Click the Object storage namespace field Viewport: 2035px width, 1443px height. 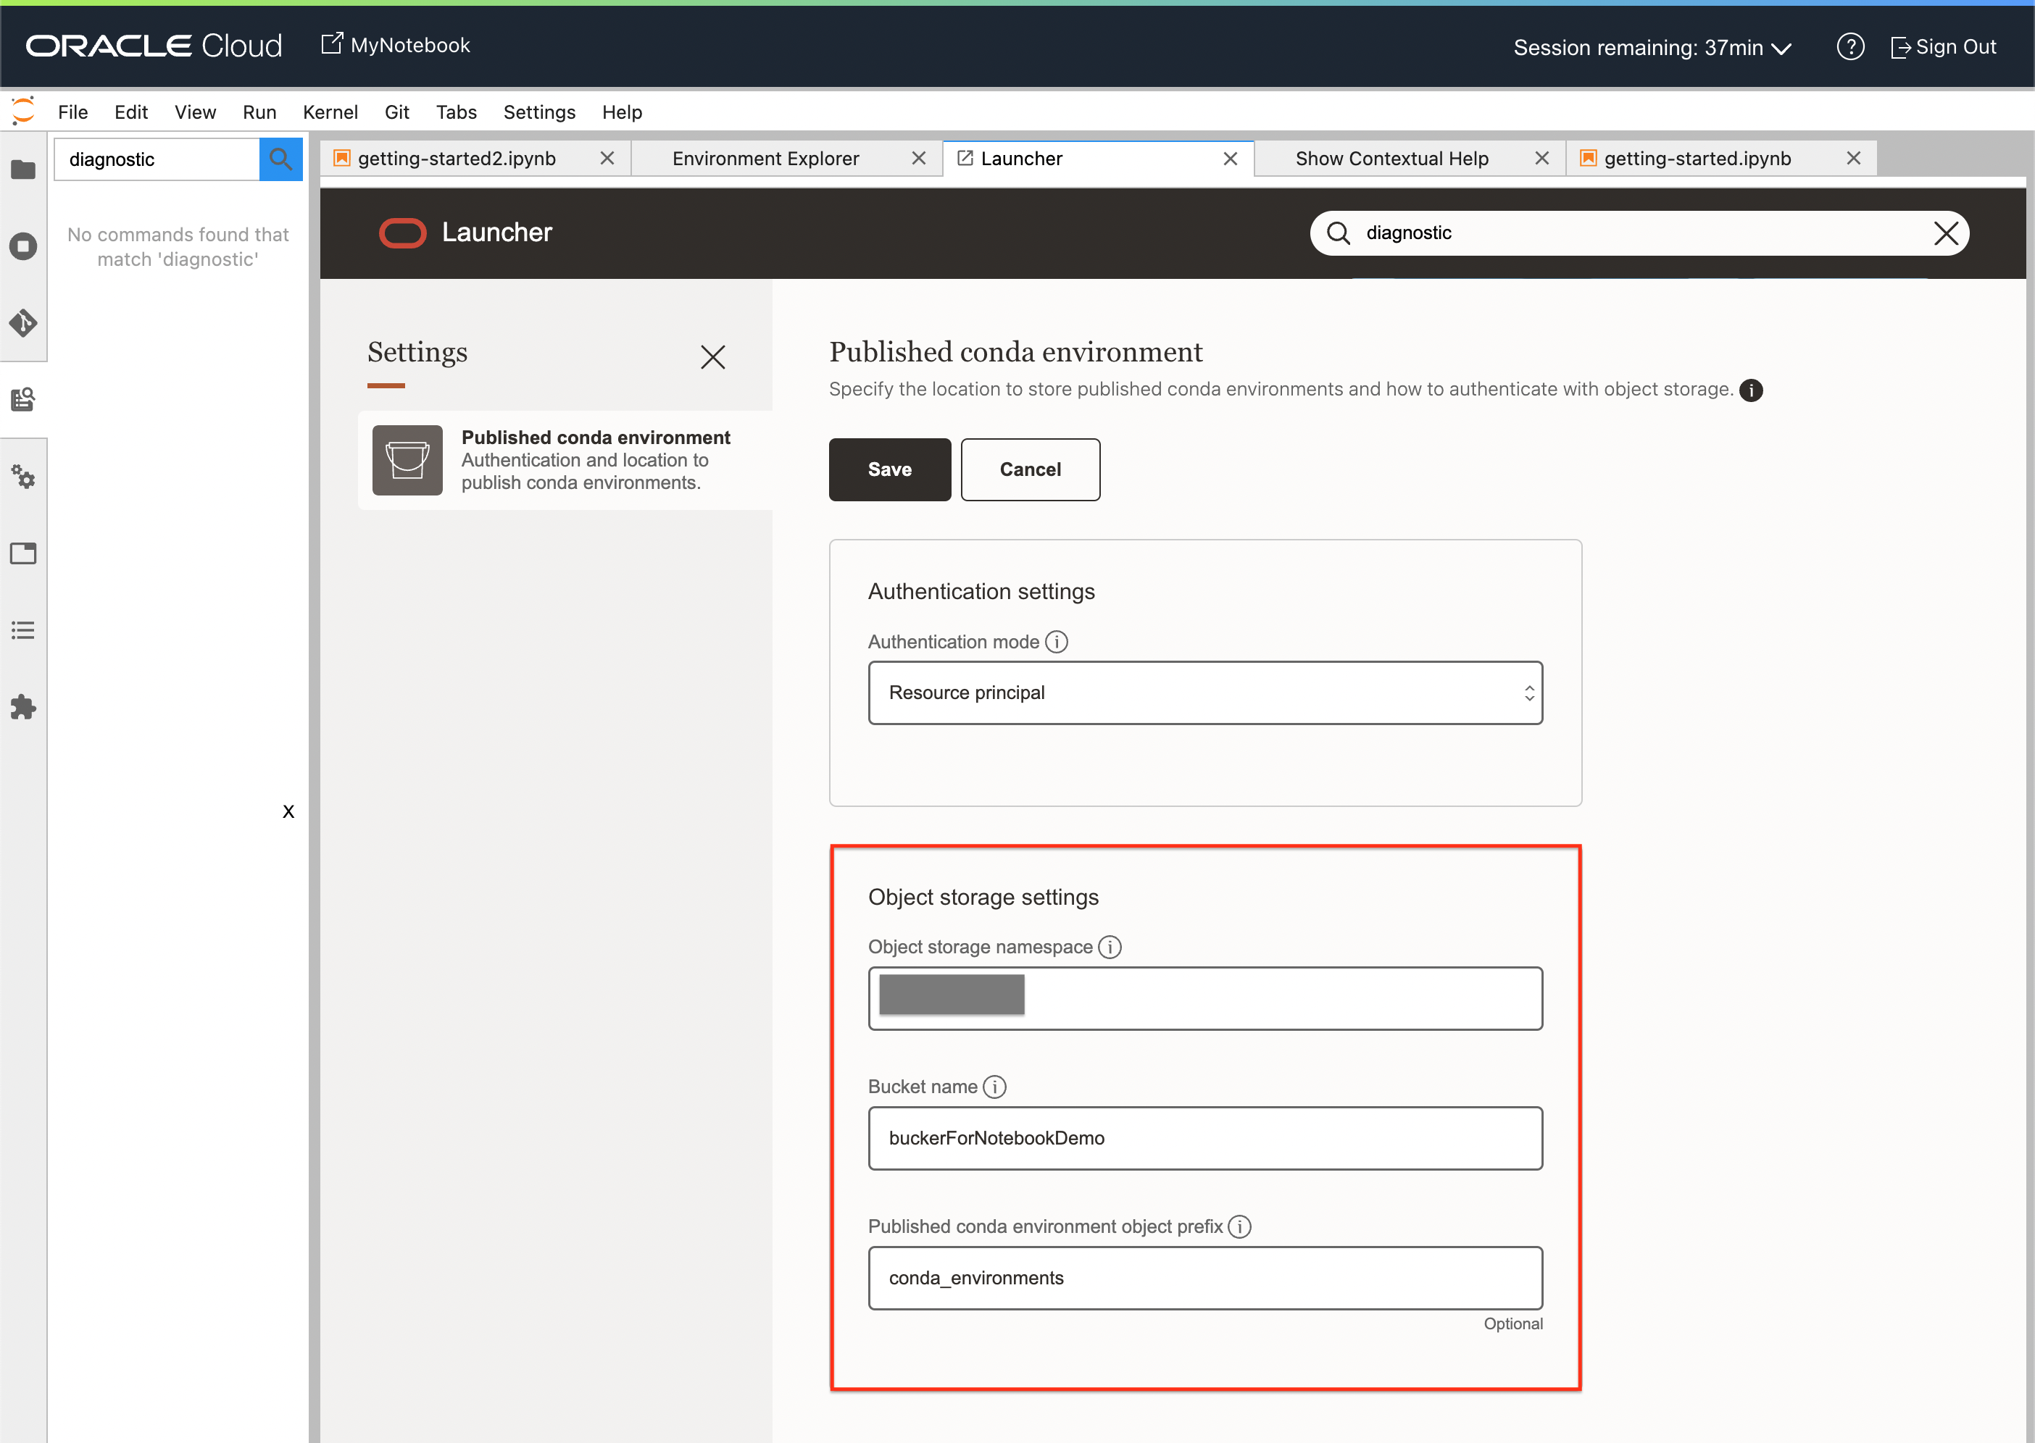point(1205,999)
